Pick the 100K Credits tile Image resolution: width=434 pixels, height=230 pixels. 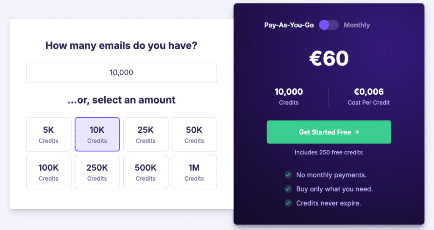(49, 172)
